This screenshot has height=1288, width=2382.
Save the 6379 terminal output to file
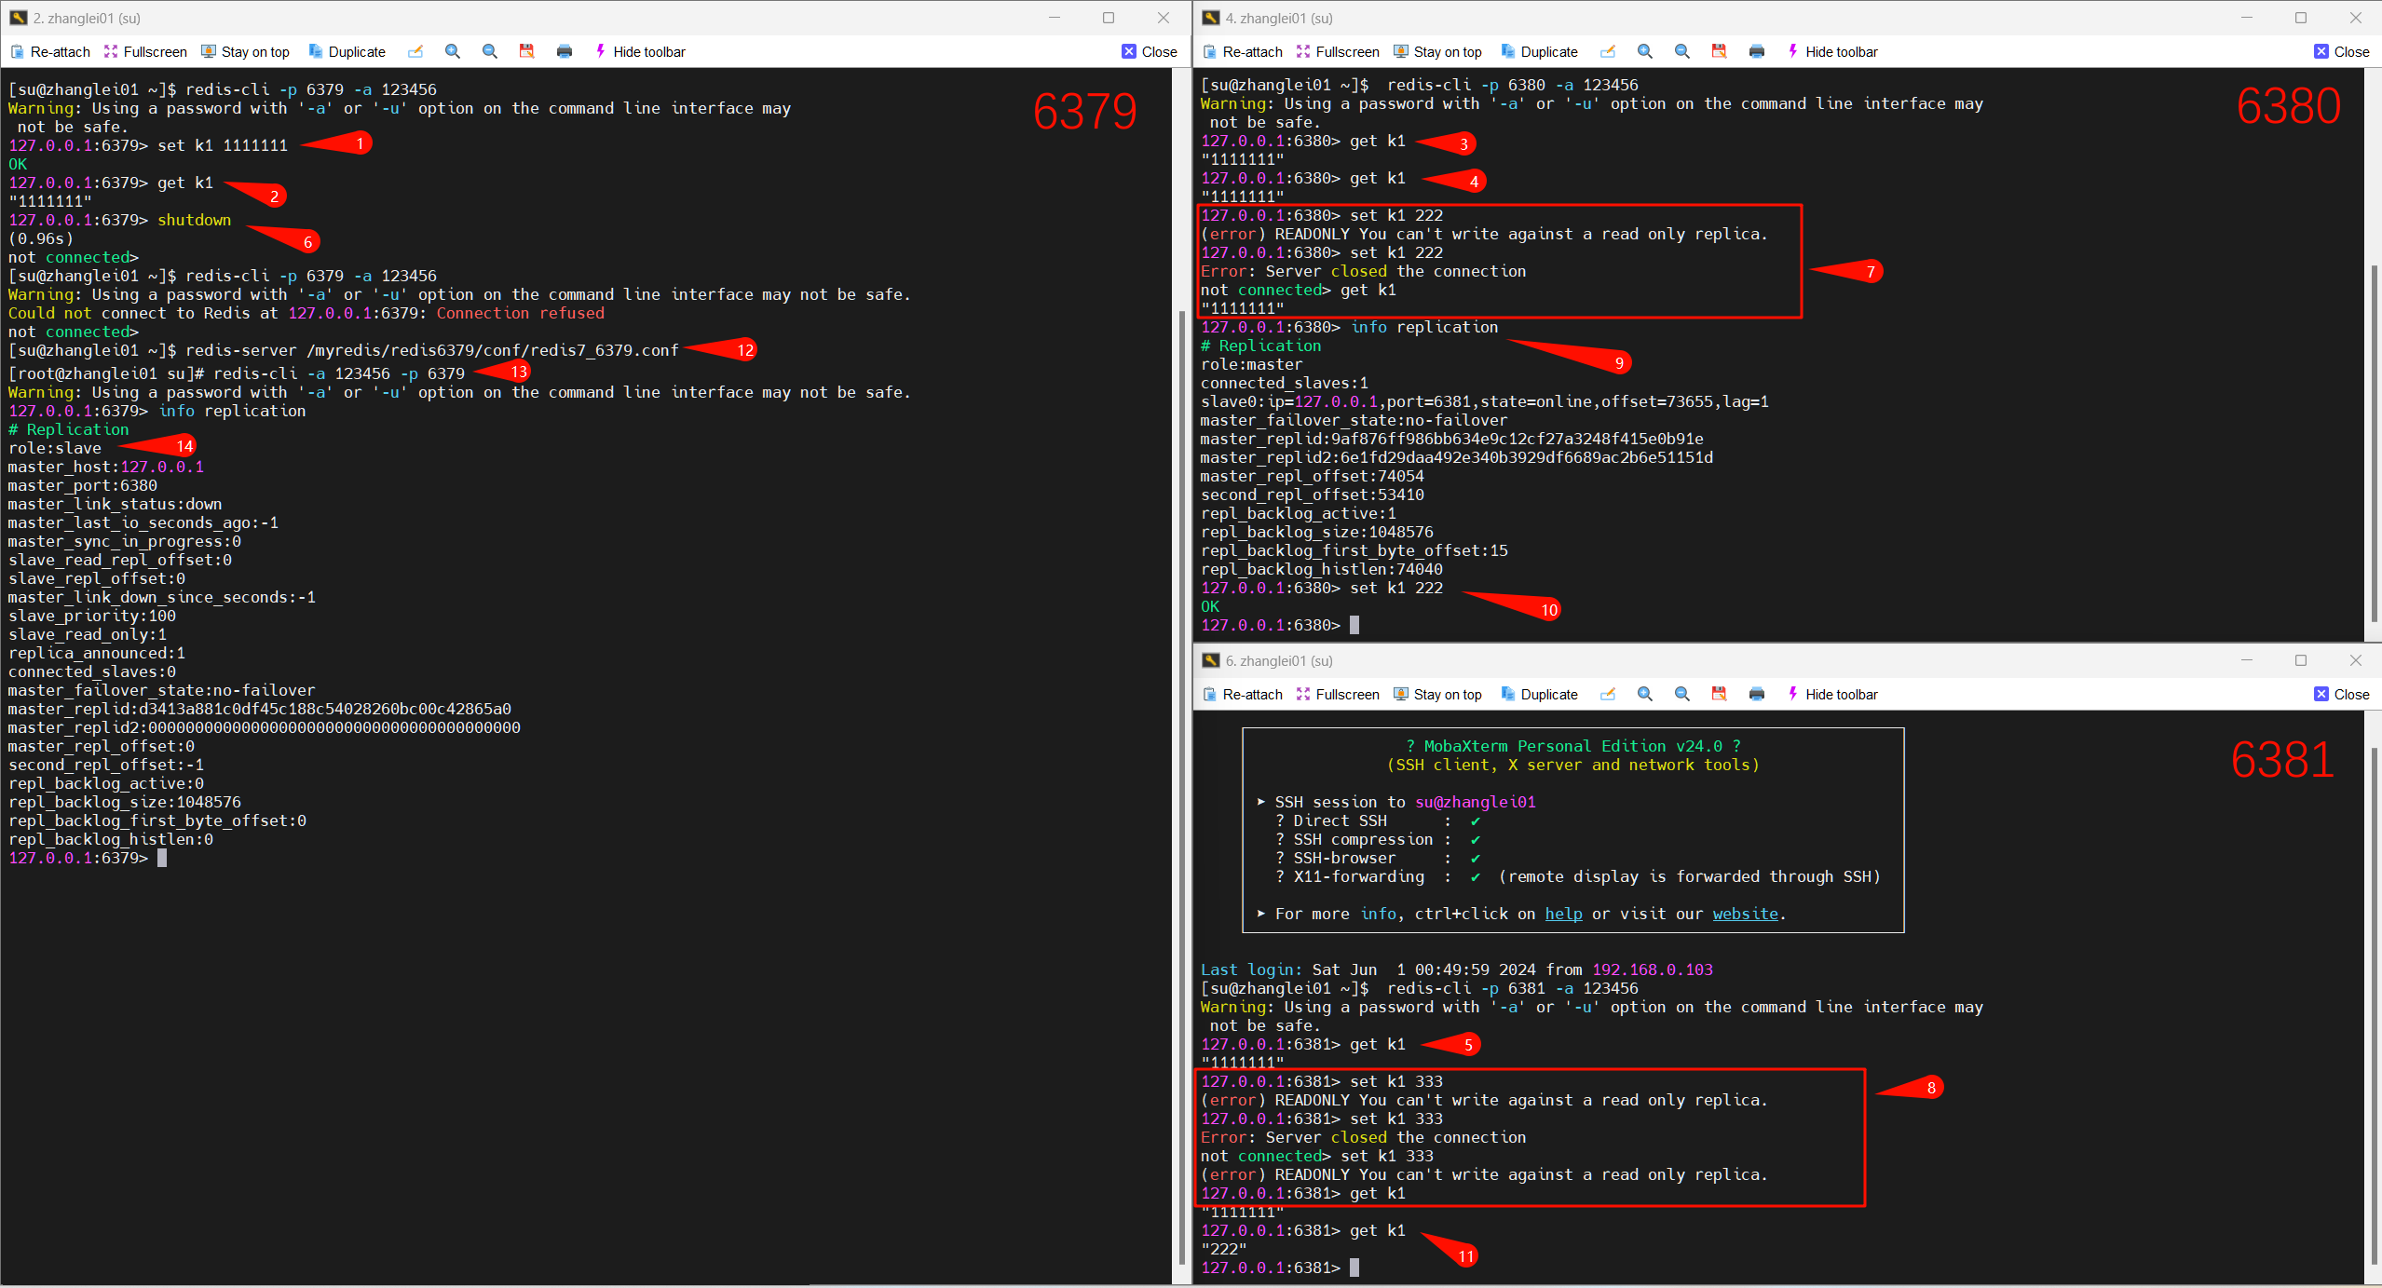[527, 51]
